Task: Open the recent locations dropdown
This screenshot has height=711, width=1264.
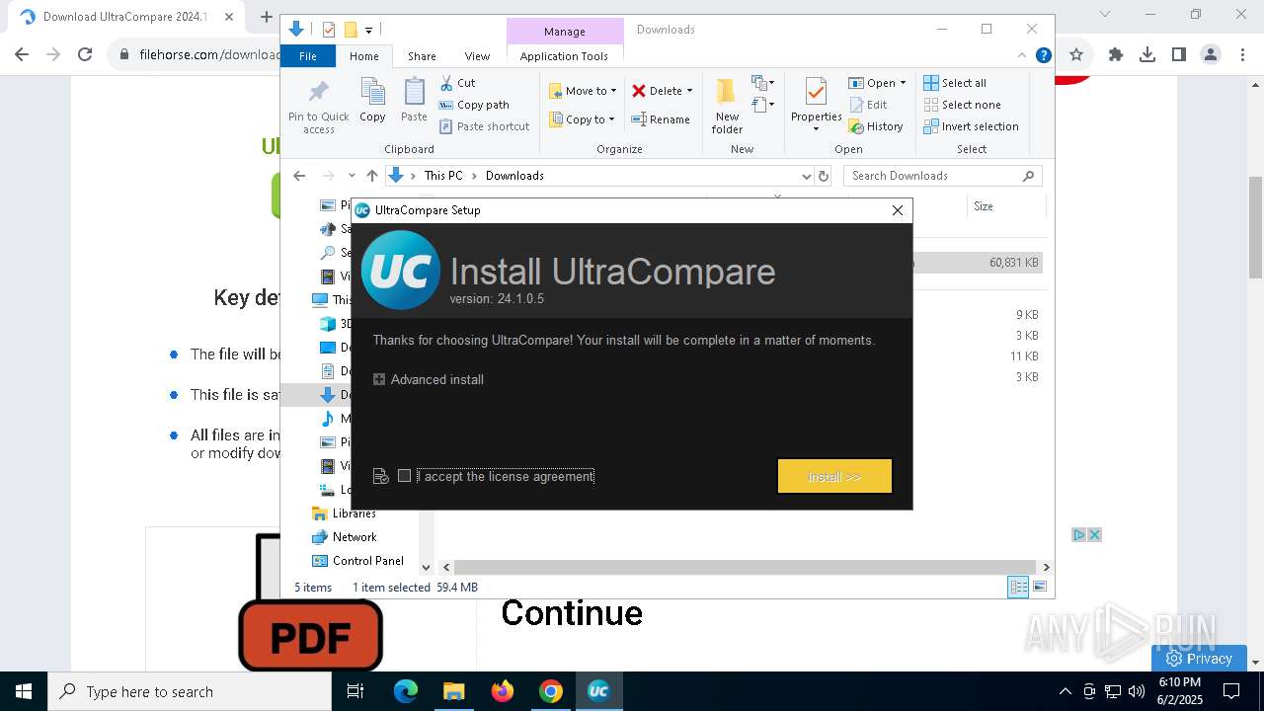Action: coord(352,176)
